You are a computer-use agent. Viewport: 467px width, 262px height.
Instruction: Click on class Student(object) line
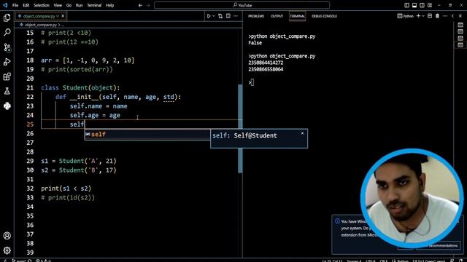80,87
